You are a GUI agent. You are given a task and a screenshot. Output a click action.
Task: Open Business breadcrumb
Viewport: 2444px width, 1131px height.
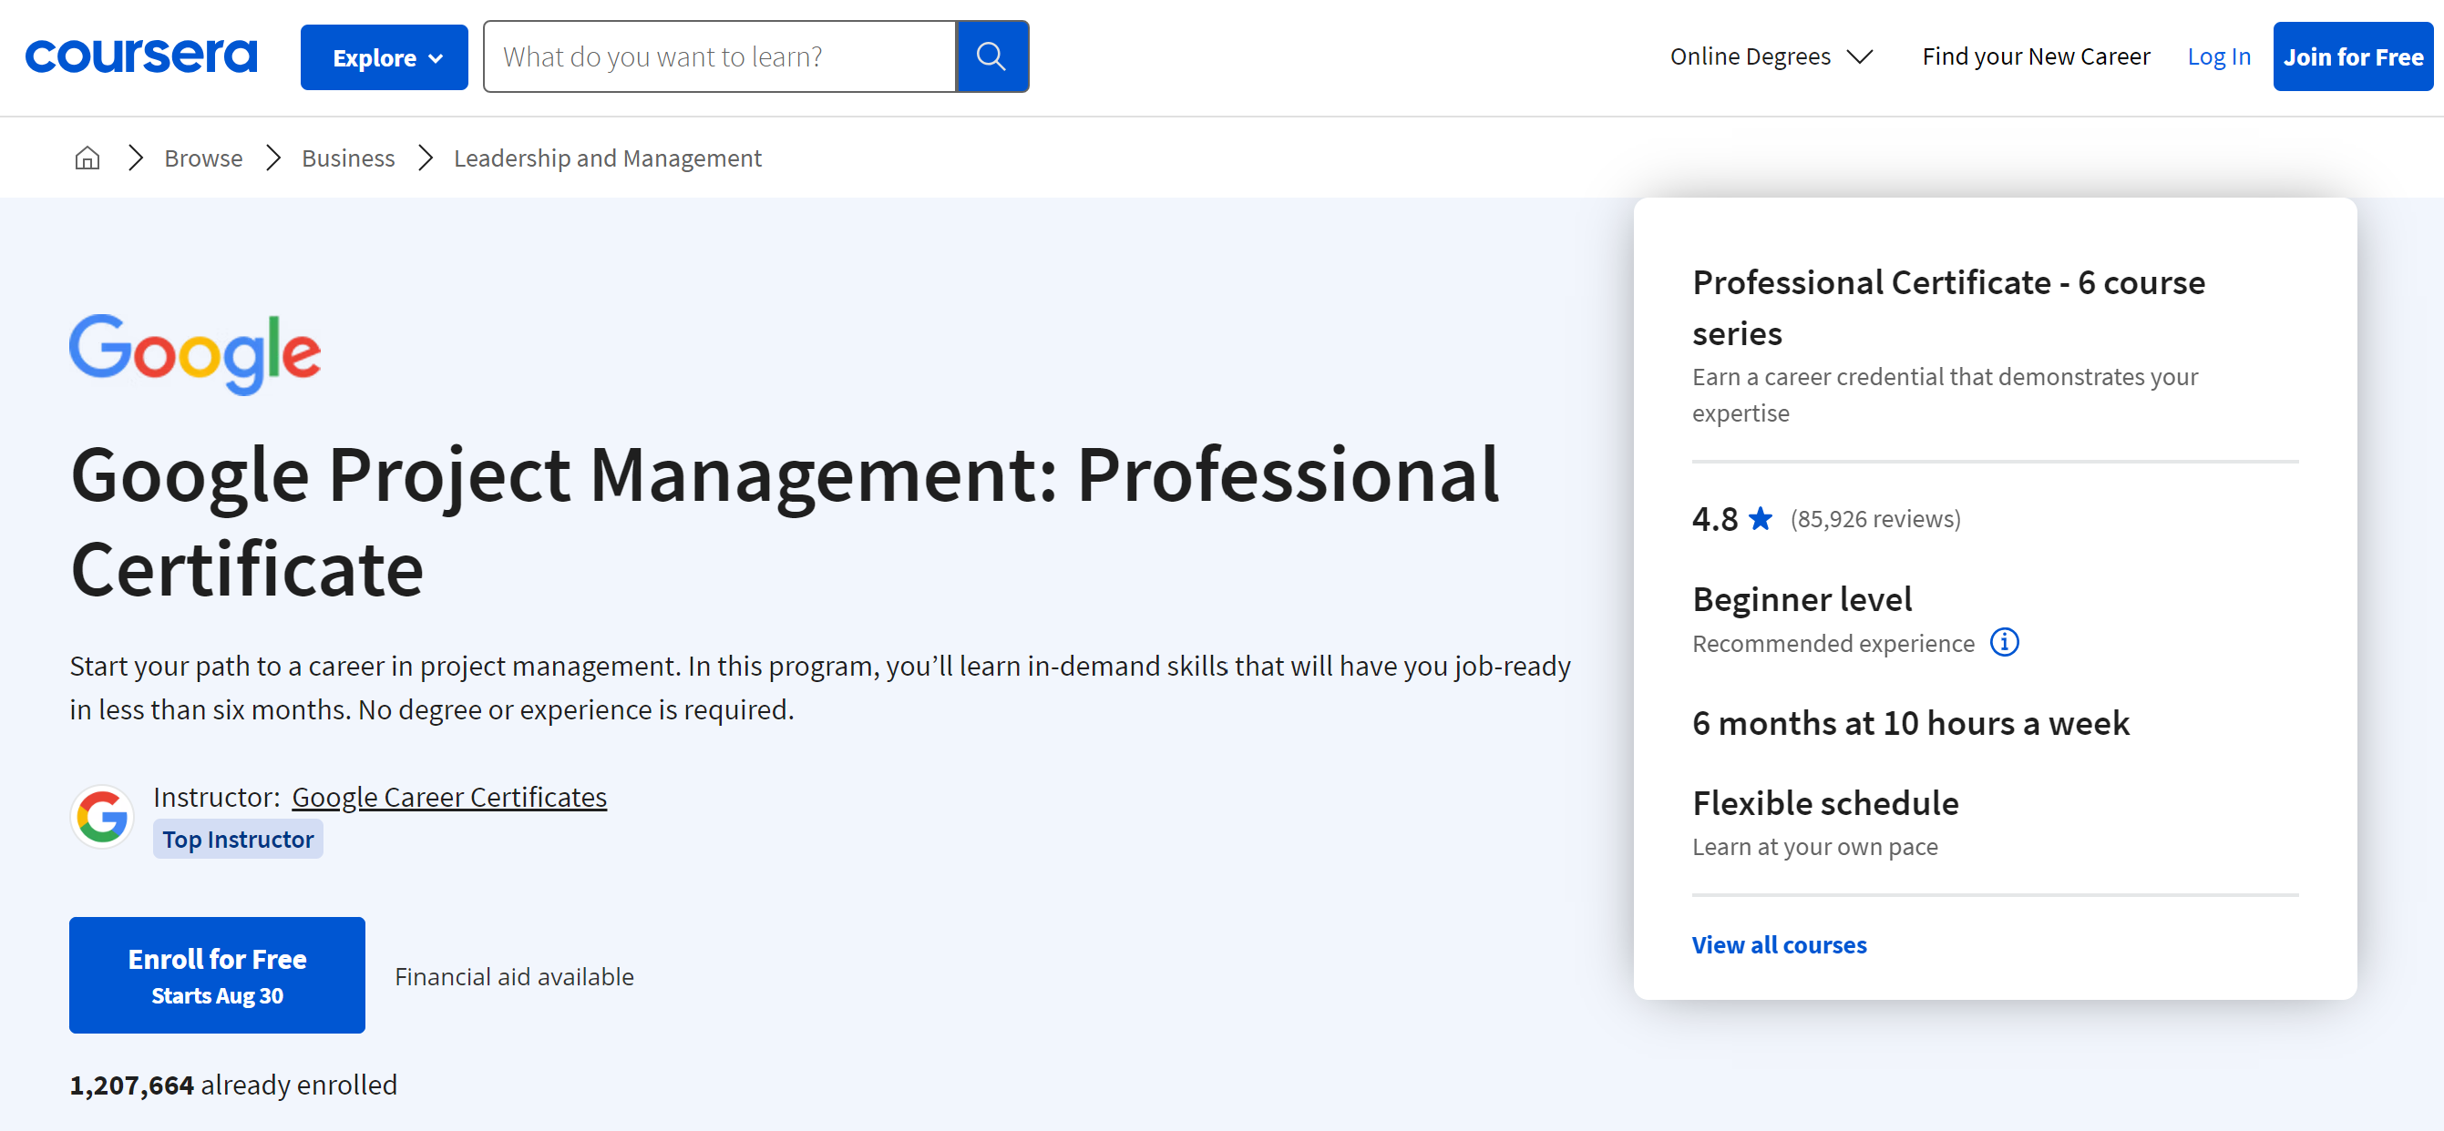tap(348, 158)
